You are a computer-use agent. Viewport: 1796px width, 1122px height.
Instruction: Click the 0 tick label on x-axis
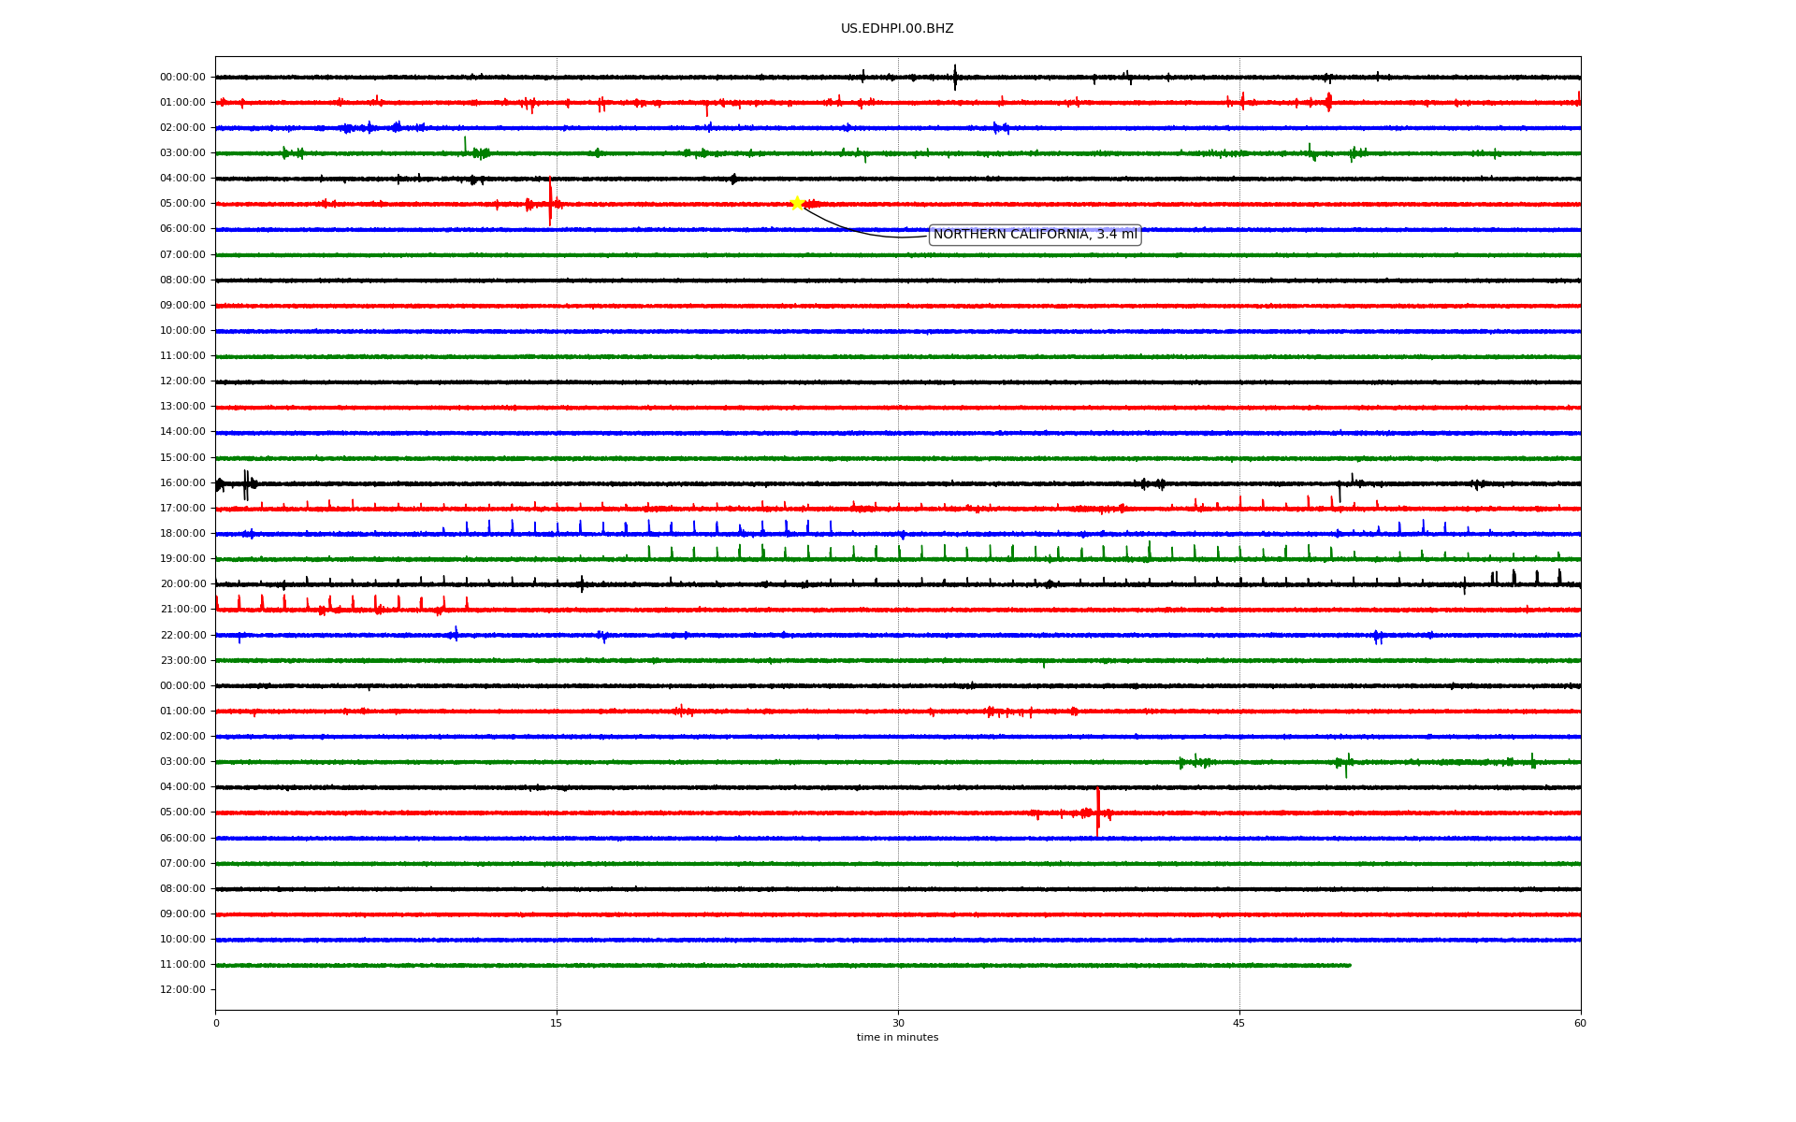216,1024
